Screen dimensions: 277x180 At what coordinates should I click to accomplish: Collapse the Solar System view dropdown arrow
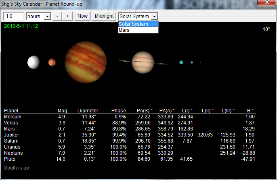tap(154, 17)
